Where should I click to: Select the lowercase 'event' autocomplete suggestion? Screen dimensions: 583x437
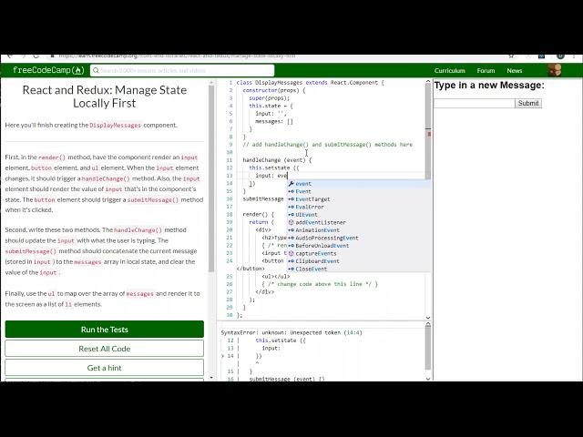(302, 184)
